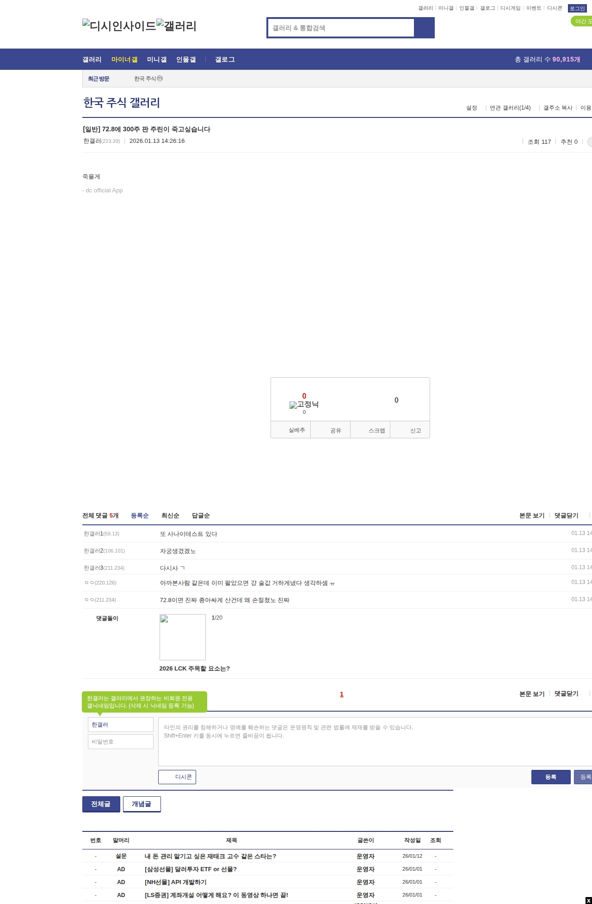
Task: Click the 말머리 column header
Action: [121, 840]
